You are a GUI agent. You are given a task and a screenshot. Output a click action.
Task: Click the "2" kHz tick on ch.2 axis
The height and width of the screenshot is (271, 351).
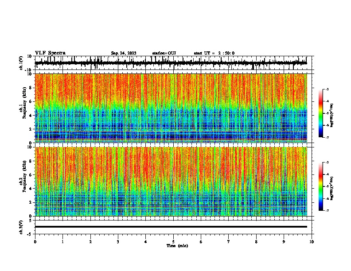coord(31,202)
